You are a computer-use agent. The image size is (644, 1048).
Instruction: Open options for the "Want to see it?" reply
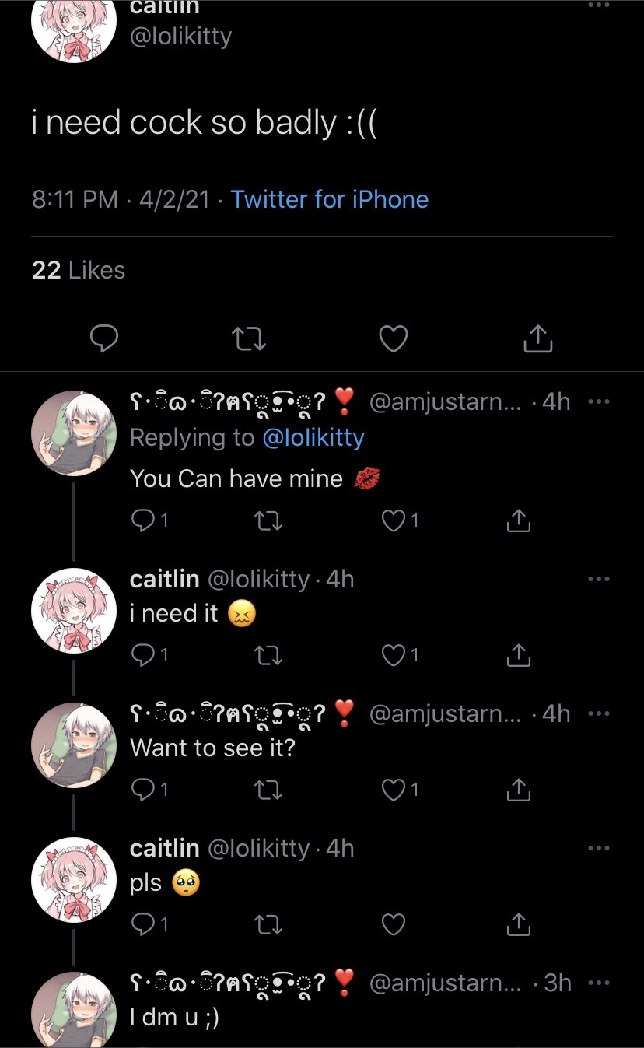(x=599, y=714)
